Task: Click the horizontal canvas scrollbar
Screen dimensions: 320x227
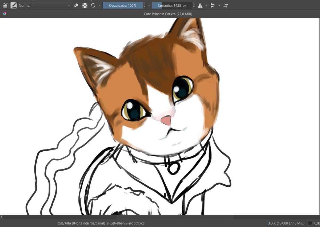Action: click(x=175, y=217)
